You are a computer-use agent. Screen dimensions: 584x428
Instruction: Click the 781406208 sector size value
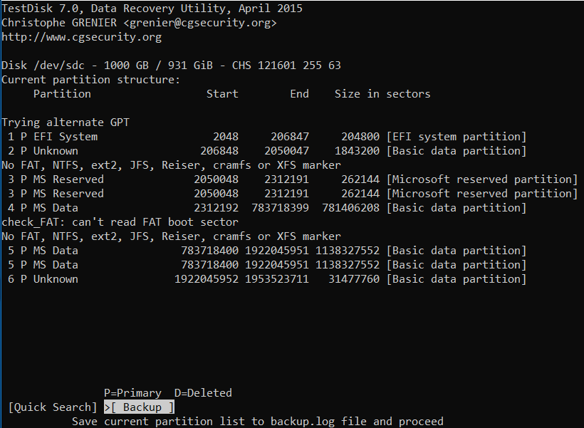[351, 208]
